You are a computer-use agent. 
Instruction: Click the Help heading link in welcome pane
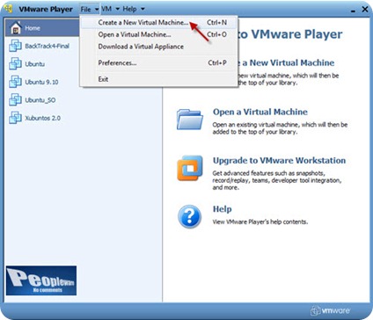point(222,209)
